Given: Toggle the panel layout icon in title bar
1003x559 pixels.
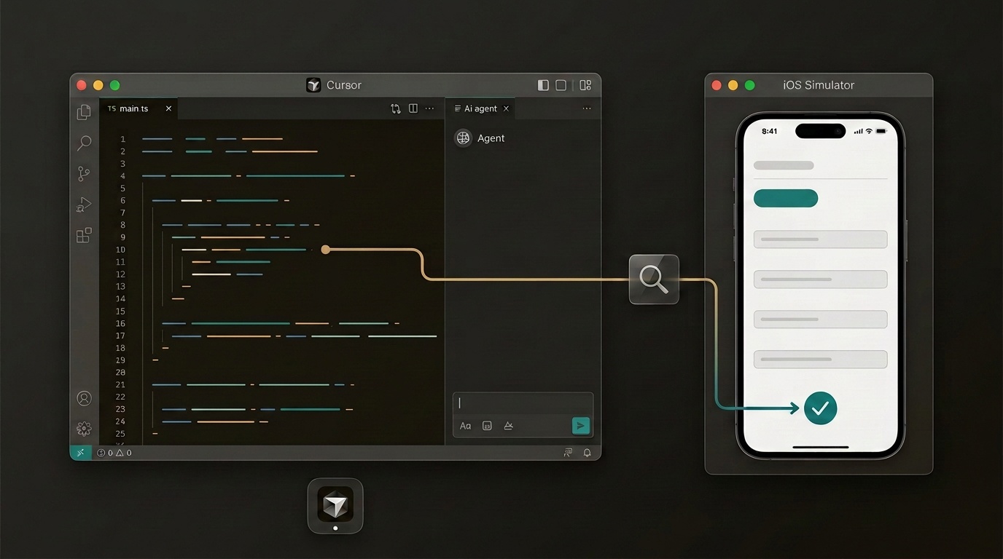Looking at the screenshot, I should pos(561,85).
